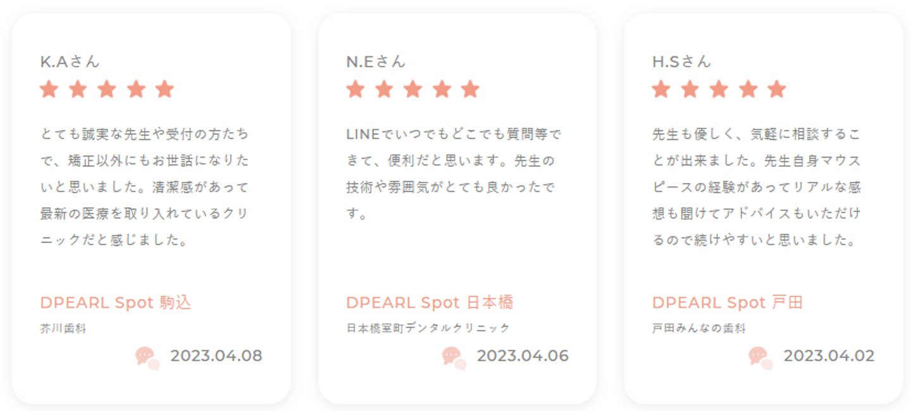Image resolution: width=911 pixels, height=411 pixels.
Task: Click the first star in H.Sさん's rating
Action: click(x=661, y=89)
